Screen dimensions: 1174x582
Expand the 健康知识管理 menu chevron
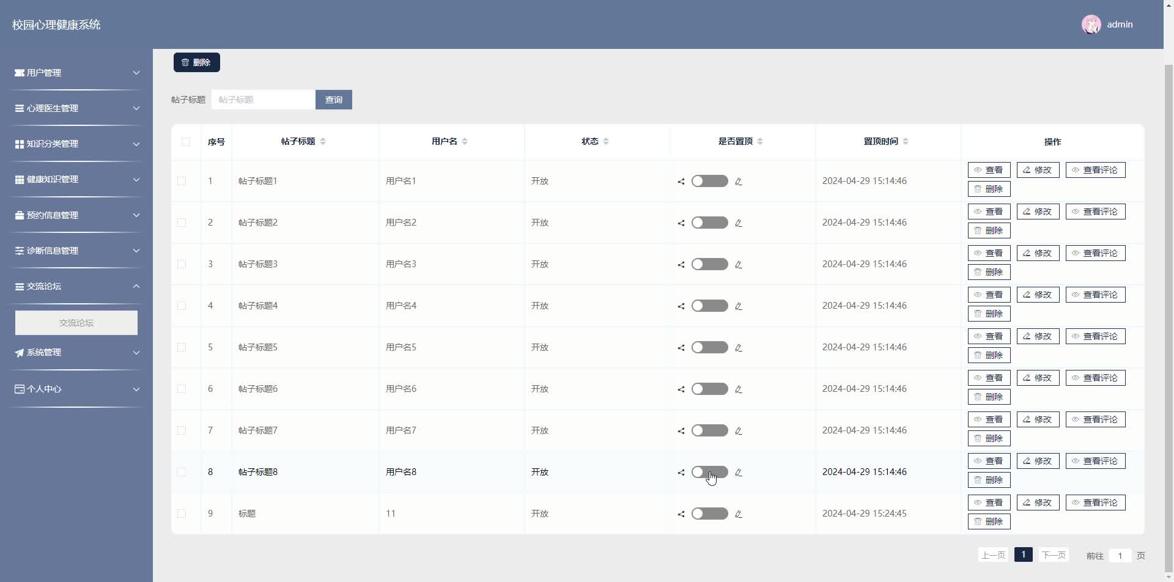(136, 180)
